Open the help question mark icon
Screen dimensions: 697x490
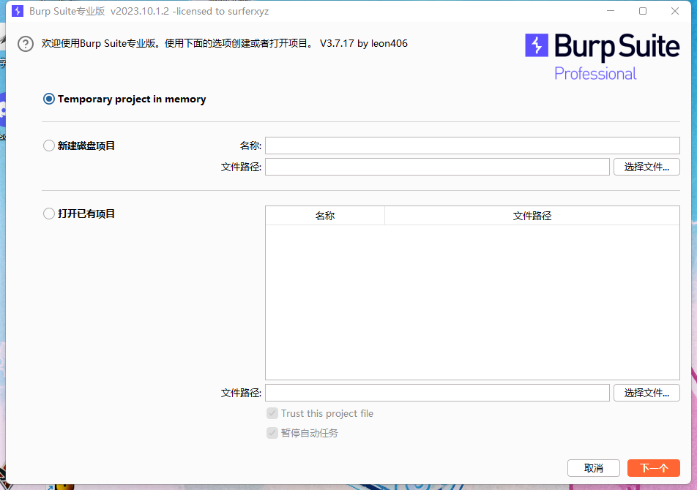[x=25, y=44]
